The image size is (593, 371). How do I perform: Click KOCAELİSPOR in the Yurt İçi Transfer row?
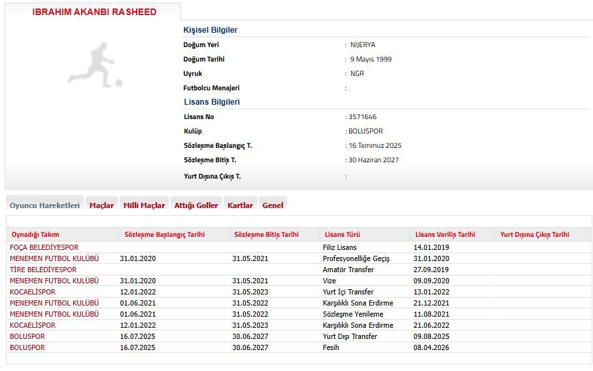[33, 292]
